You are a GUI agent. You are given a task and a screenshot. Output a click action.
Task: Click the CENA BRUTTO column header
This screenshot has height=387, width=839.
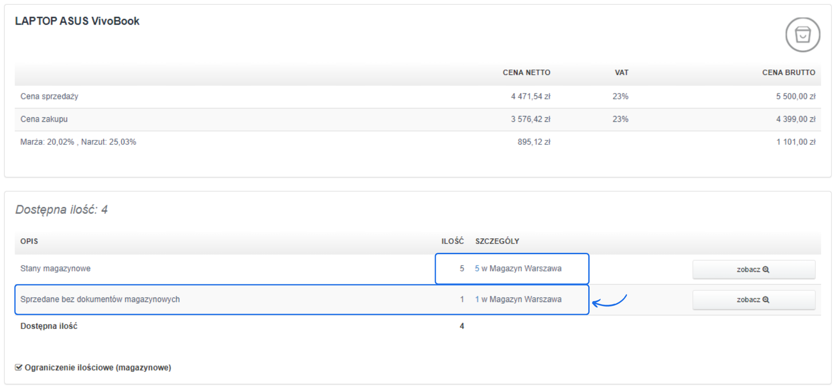pyautogui.click(x=788, y=73)
